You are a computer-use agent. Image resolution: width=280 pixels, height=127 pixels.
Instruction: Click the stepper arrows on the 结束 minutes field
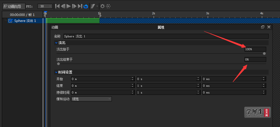[133, 86]
